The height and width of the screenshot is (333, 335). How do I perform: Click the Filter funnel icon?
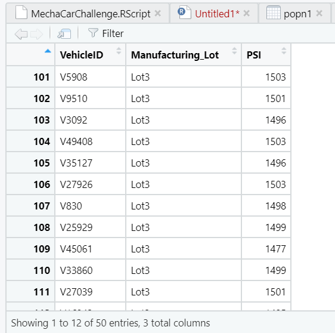coord(93,33)
